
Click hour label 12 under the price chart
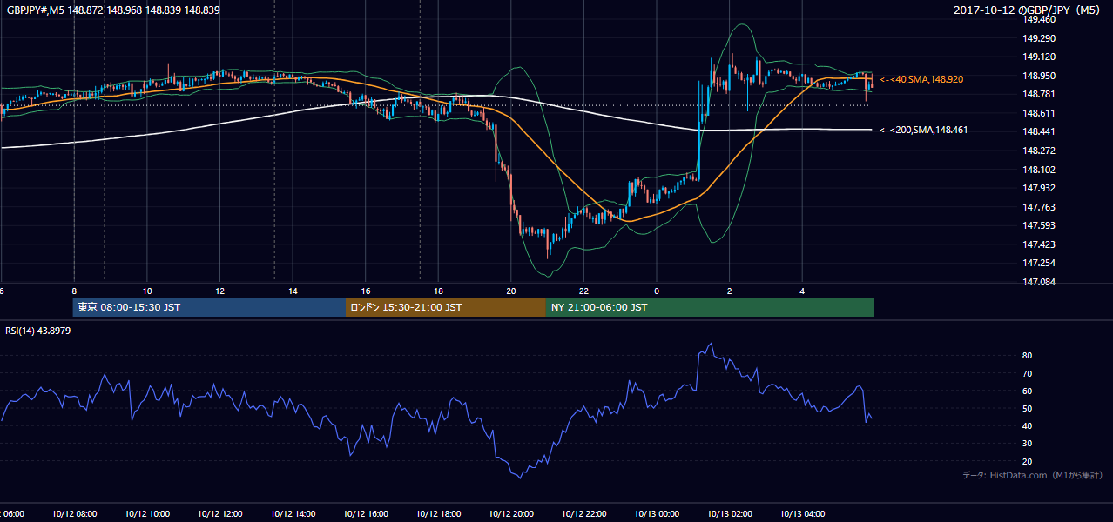tap(220, 291)
